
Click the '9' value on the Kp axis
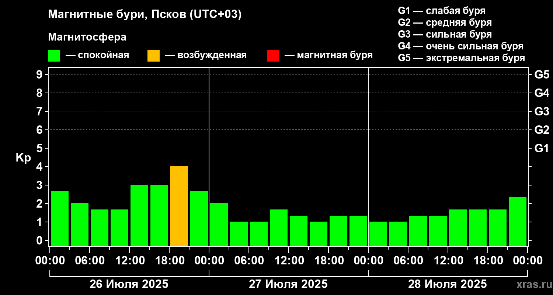(x=40, y=74)
